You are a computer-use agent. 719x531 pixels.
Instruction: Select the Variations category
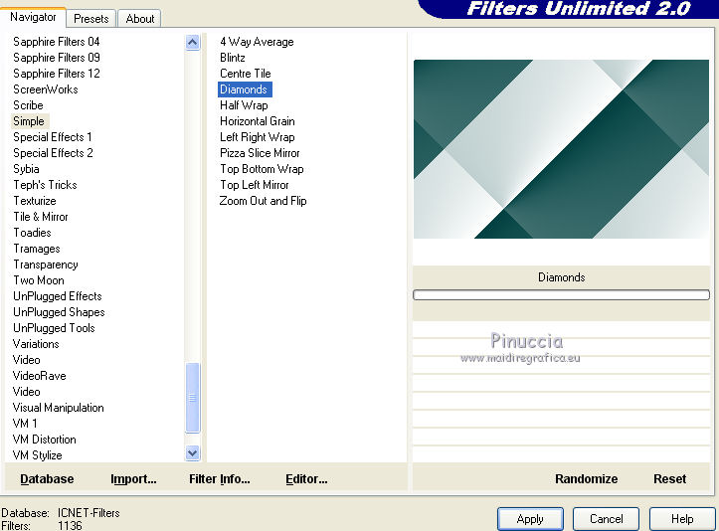[x=36, y=344]
